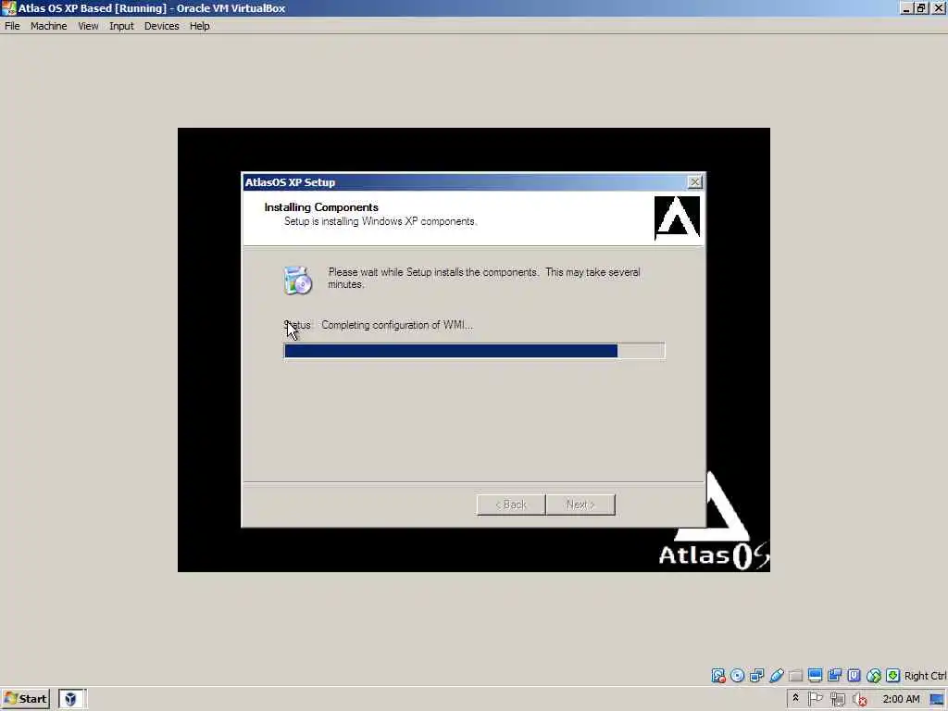948x711 pixels.
Task: Click the 'Installing Components' heading
Action: [321, 207]
